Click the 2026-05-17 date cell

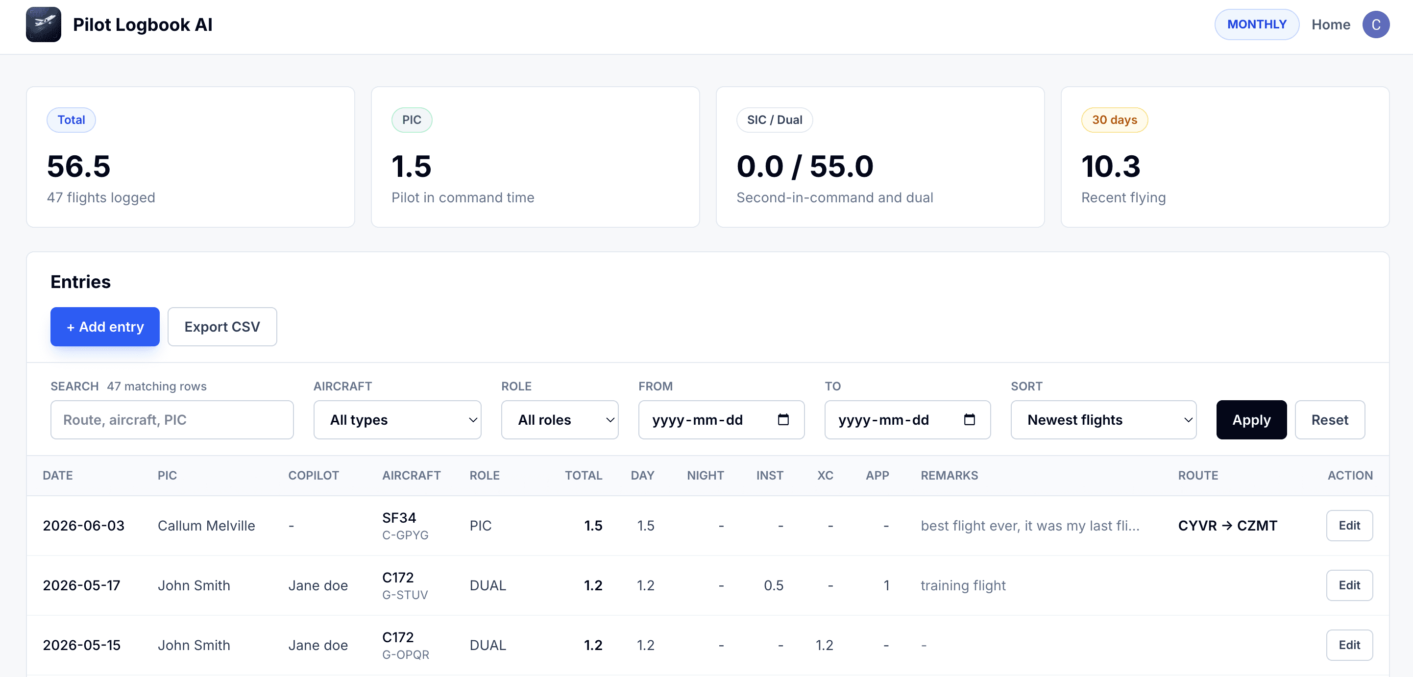click(81, 585)
